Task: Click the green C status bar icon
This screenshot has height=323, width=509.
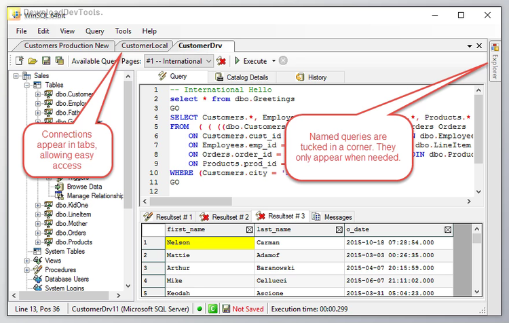Action: point(212,309)
